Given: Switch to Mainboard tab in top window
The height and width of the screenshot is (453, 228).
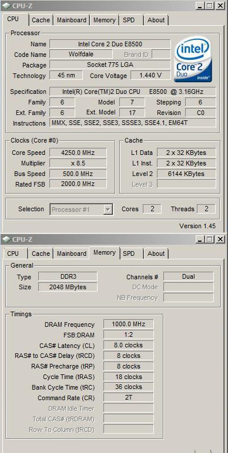Looking at the screenshot, I should pyautogui.click(x=72, y=20).
